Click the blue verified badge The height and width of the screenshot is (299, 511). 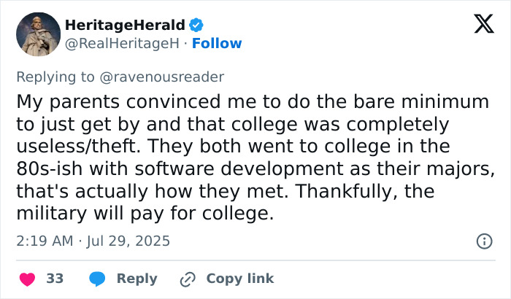[197, 26]
